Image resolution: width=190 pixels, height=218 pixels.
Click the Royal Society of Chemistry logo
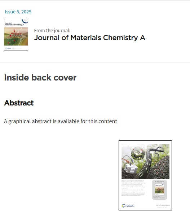click(x=128, y=206)
